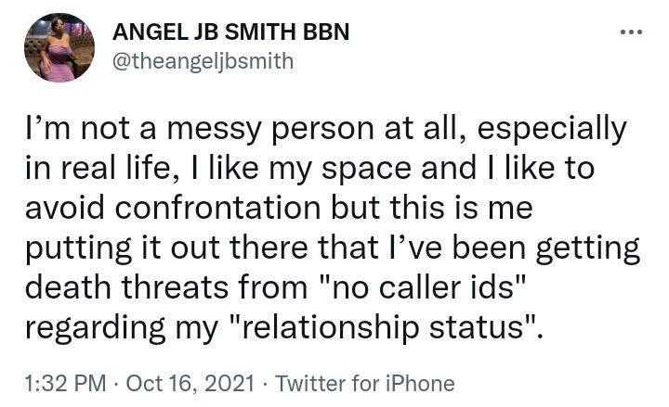Click the display name ANGEL JB SMITH BBN
This screenshot has width=669, height=407.
tap(230, 32)
